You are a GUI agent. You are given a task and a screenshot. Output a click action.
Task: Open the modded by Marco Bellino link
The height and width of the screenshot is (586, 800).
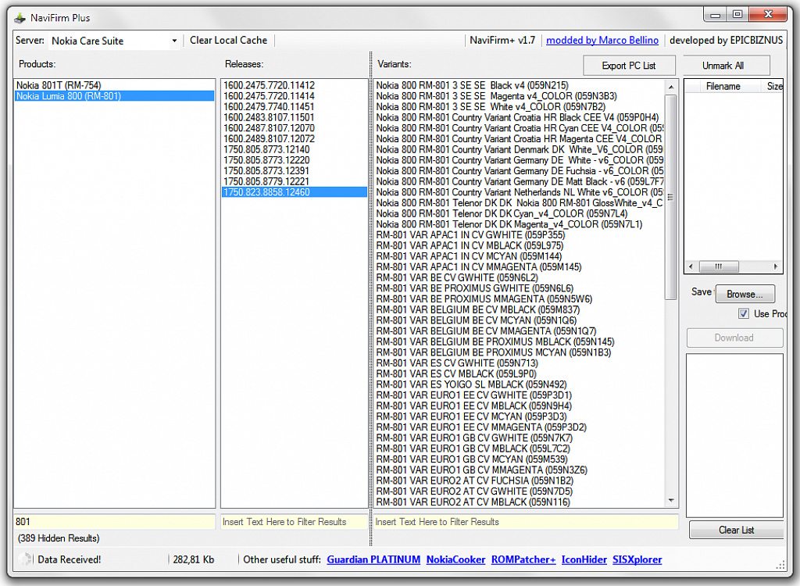point(602,41)
